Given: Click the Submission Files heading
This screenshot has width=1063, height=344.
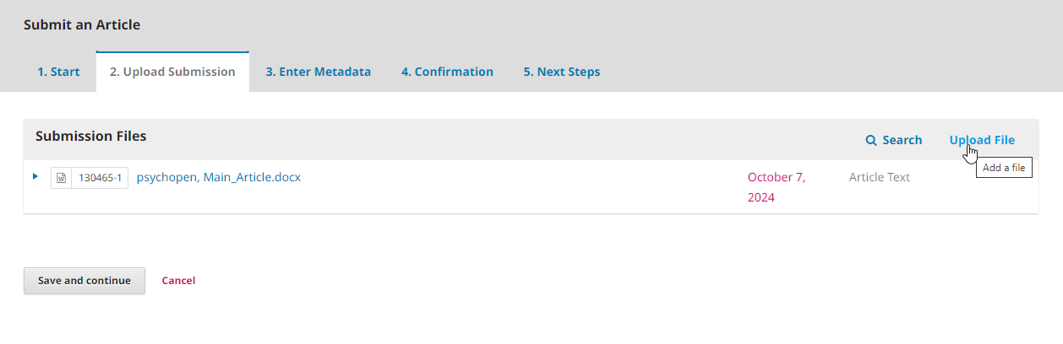Looking at the screenshot, I should point(90,136).
